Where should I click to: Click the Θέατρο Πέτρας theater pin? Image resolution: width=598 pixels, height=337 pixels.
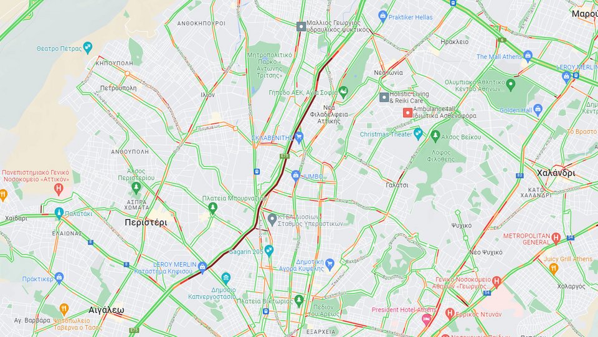[88, 47]
